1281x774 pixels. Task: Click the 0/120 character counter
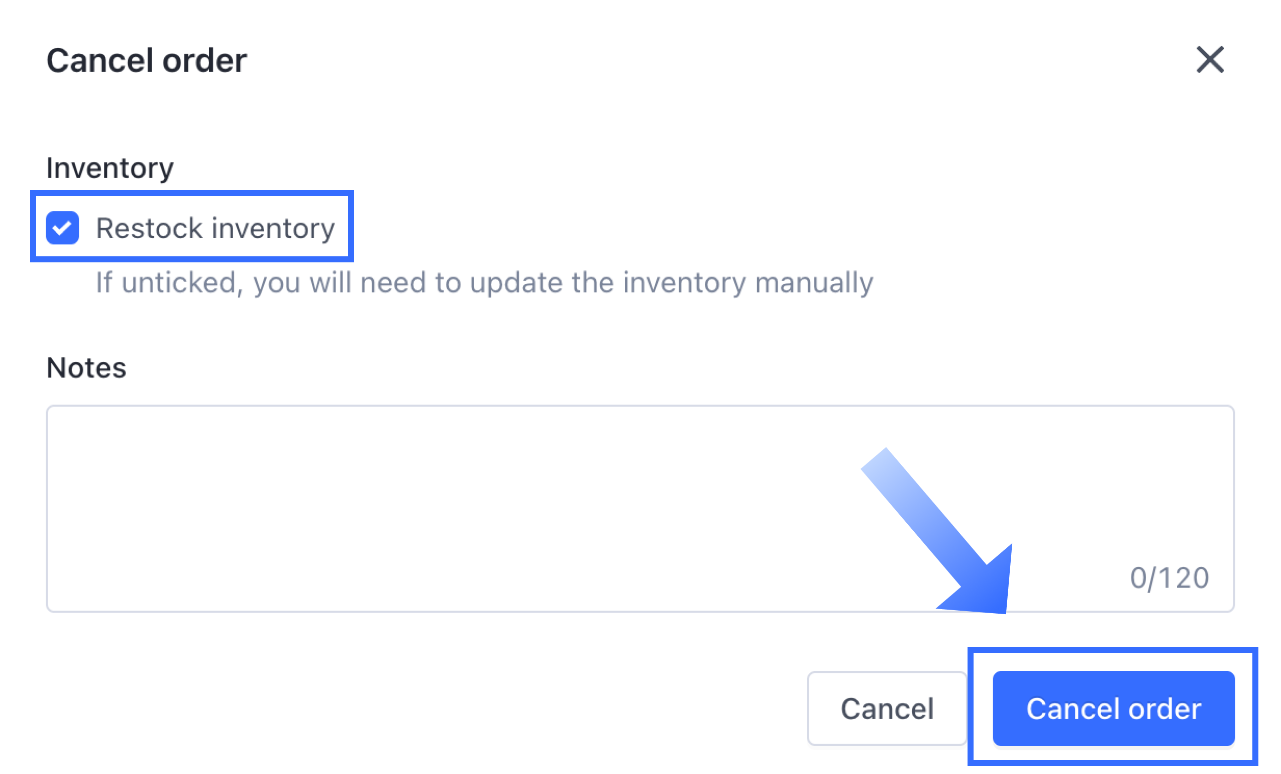tap(1170, 577)
